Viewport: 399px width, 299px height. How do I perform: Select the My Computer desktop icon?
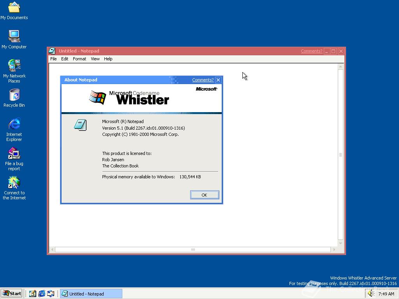pyautogui.click(x=14, y=39)
